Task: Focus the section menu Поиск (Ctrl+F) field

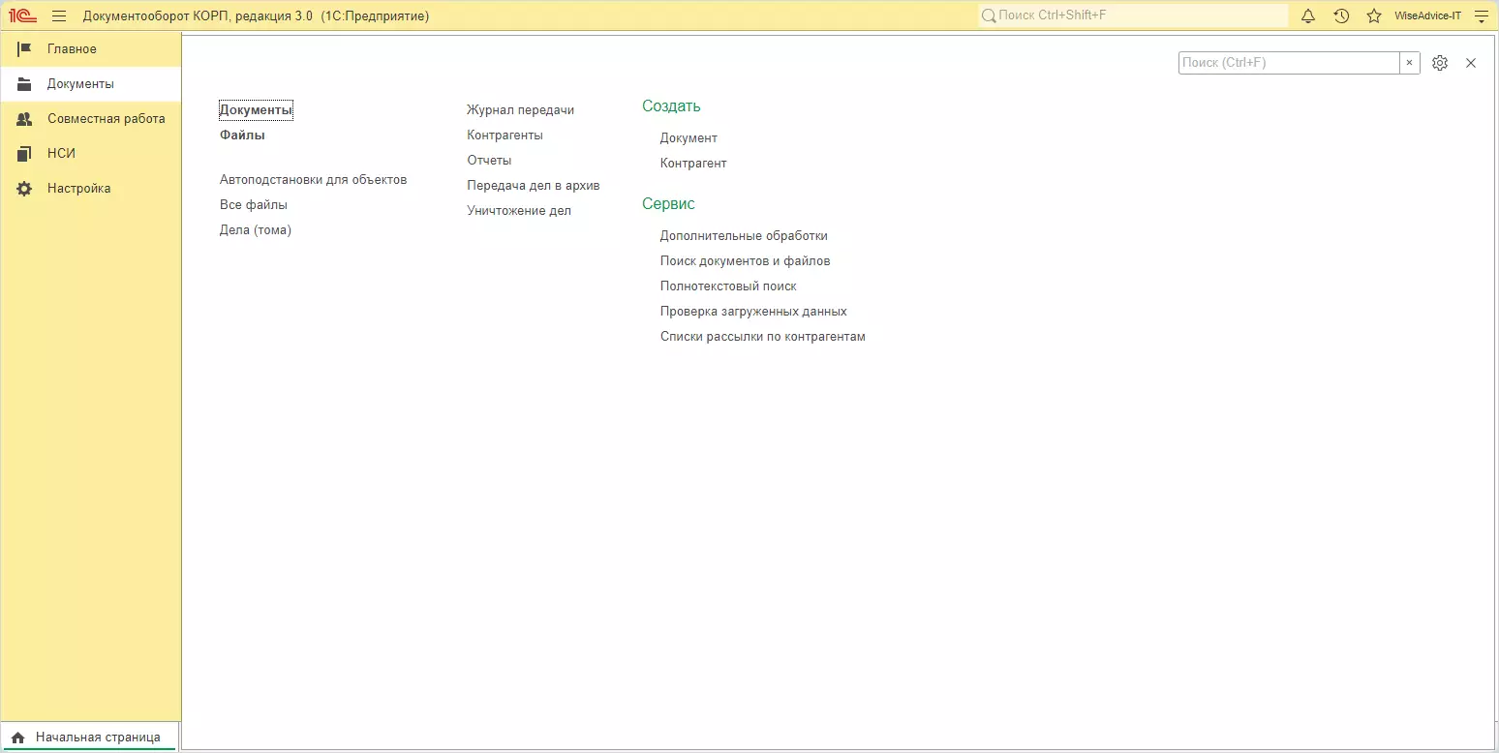Action: (1289, 63)
